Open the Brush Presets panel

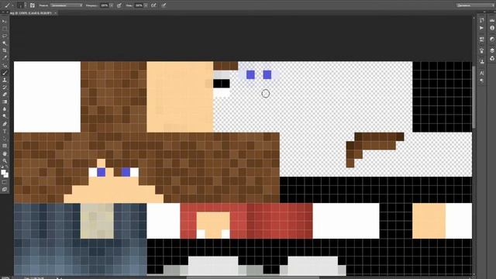click(x=481, y=40)
